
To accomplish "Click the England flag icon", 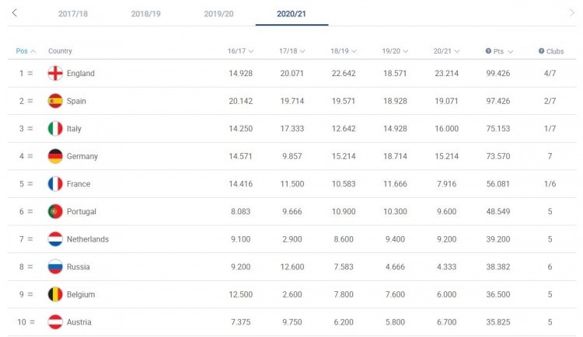I will [x=55, y=73].
